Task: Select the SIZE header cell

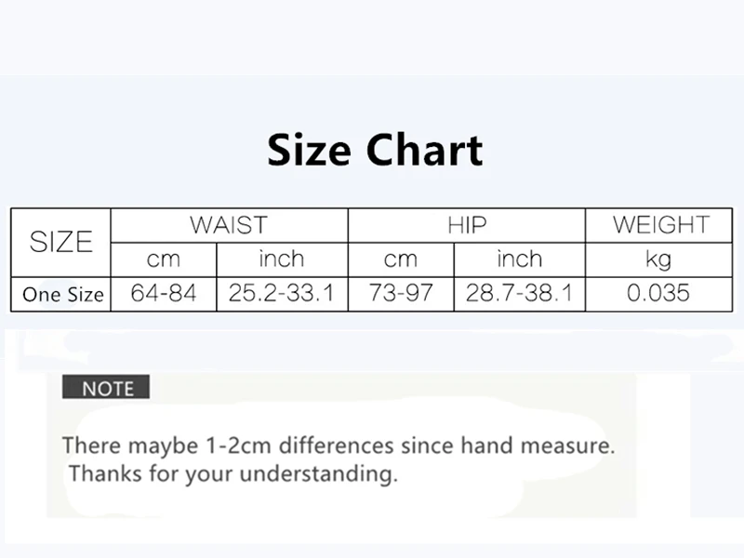Action: [60, 242]
